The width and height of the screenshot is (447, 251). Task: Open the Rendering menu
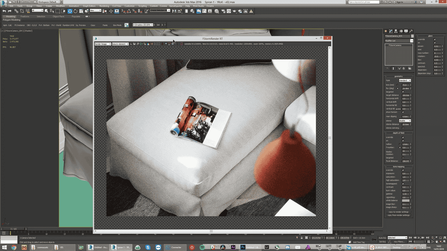tap(104, 6)
